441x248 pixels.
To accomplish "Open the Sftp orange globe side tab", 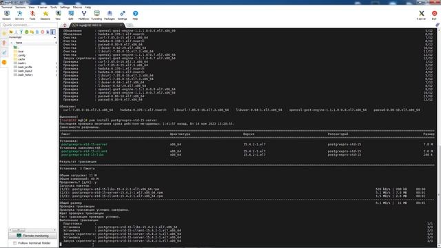I will (4, 62).
